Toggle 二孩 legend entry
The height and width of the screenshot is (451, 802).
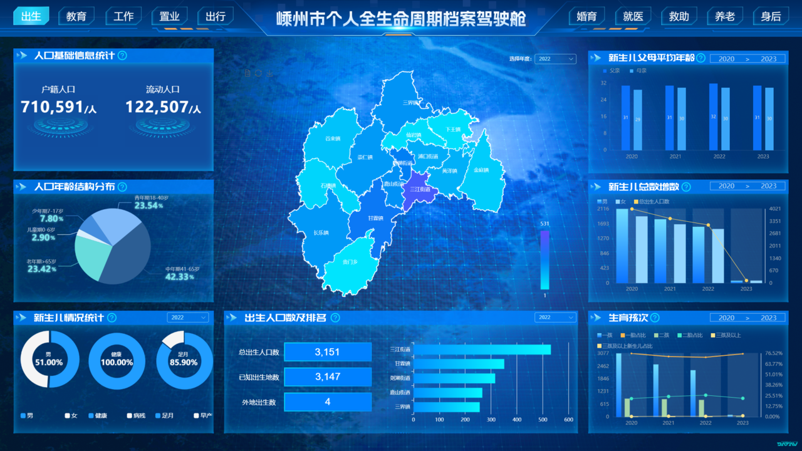(x=661, y=335)
